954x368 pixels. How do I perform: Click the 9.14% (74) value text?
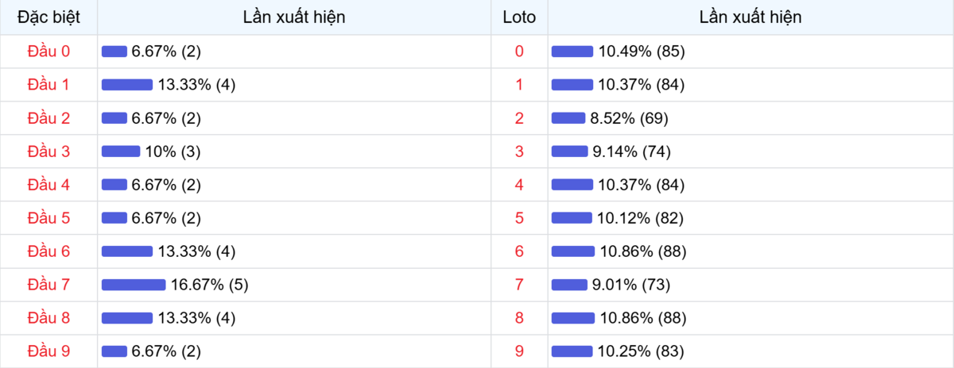(x=630, y=151)
